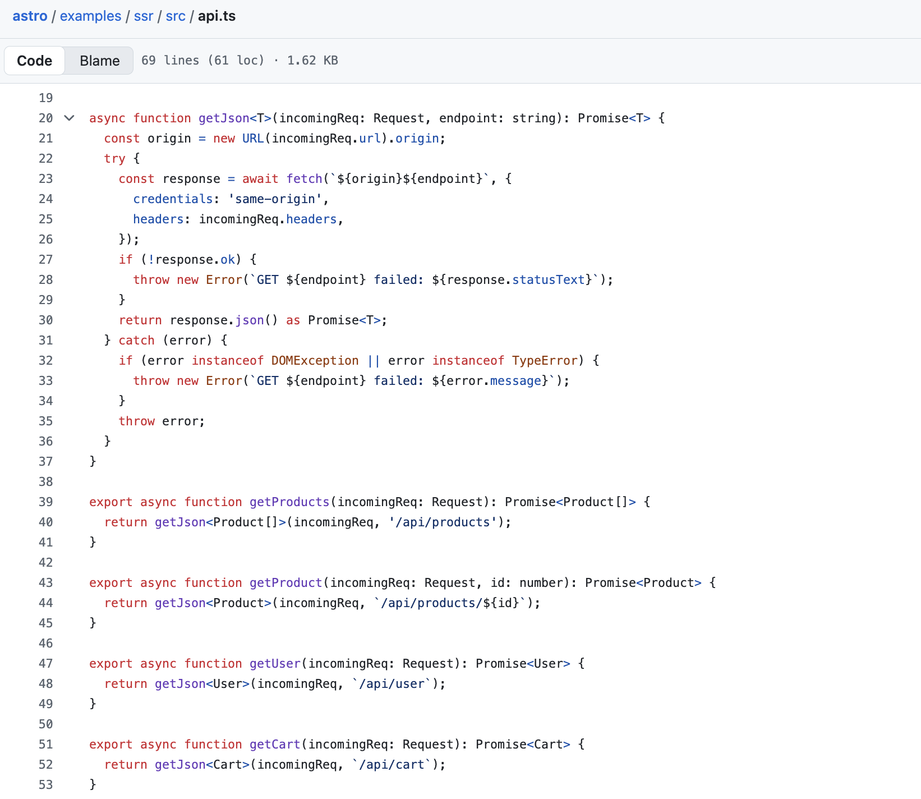The height and width of the screenshot is (799, 921).
Task: Select line number 47
Action: tap(46, 664)
